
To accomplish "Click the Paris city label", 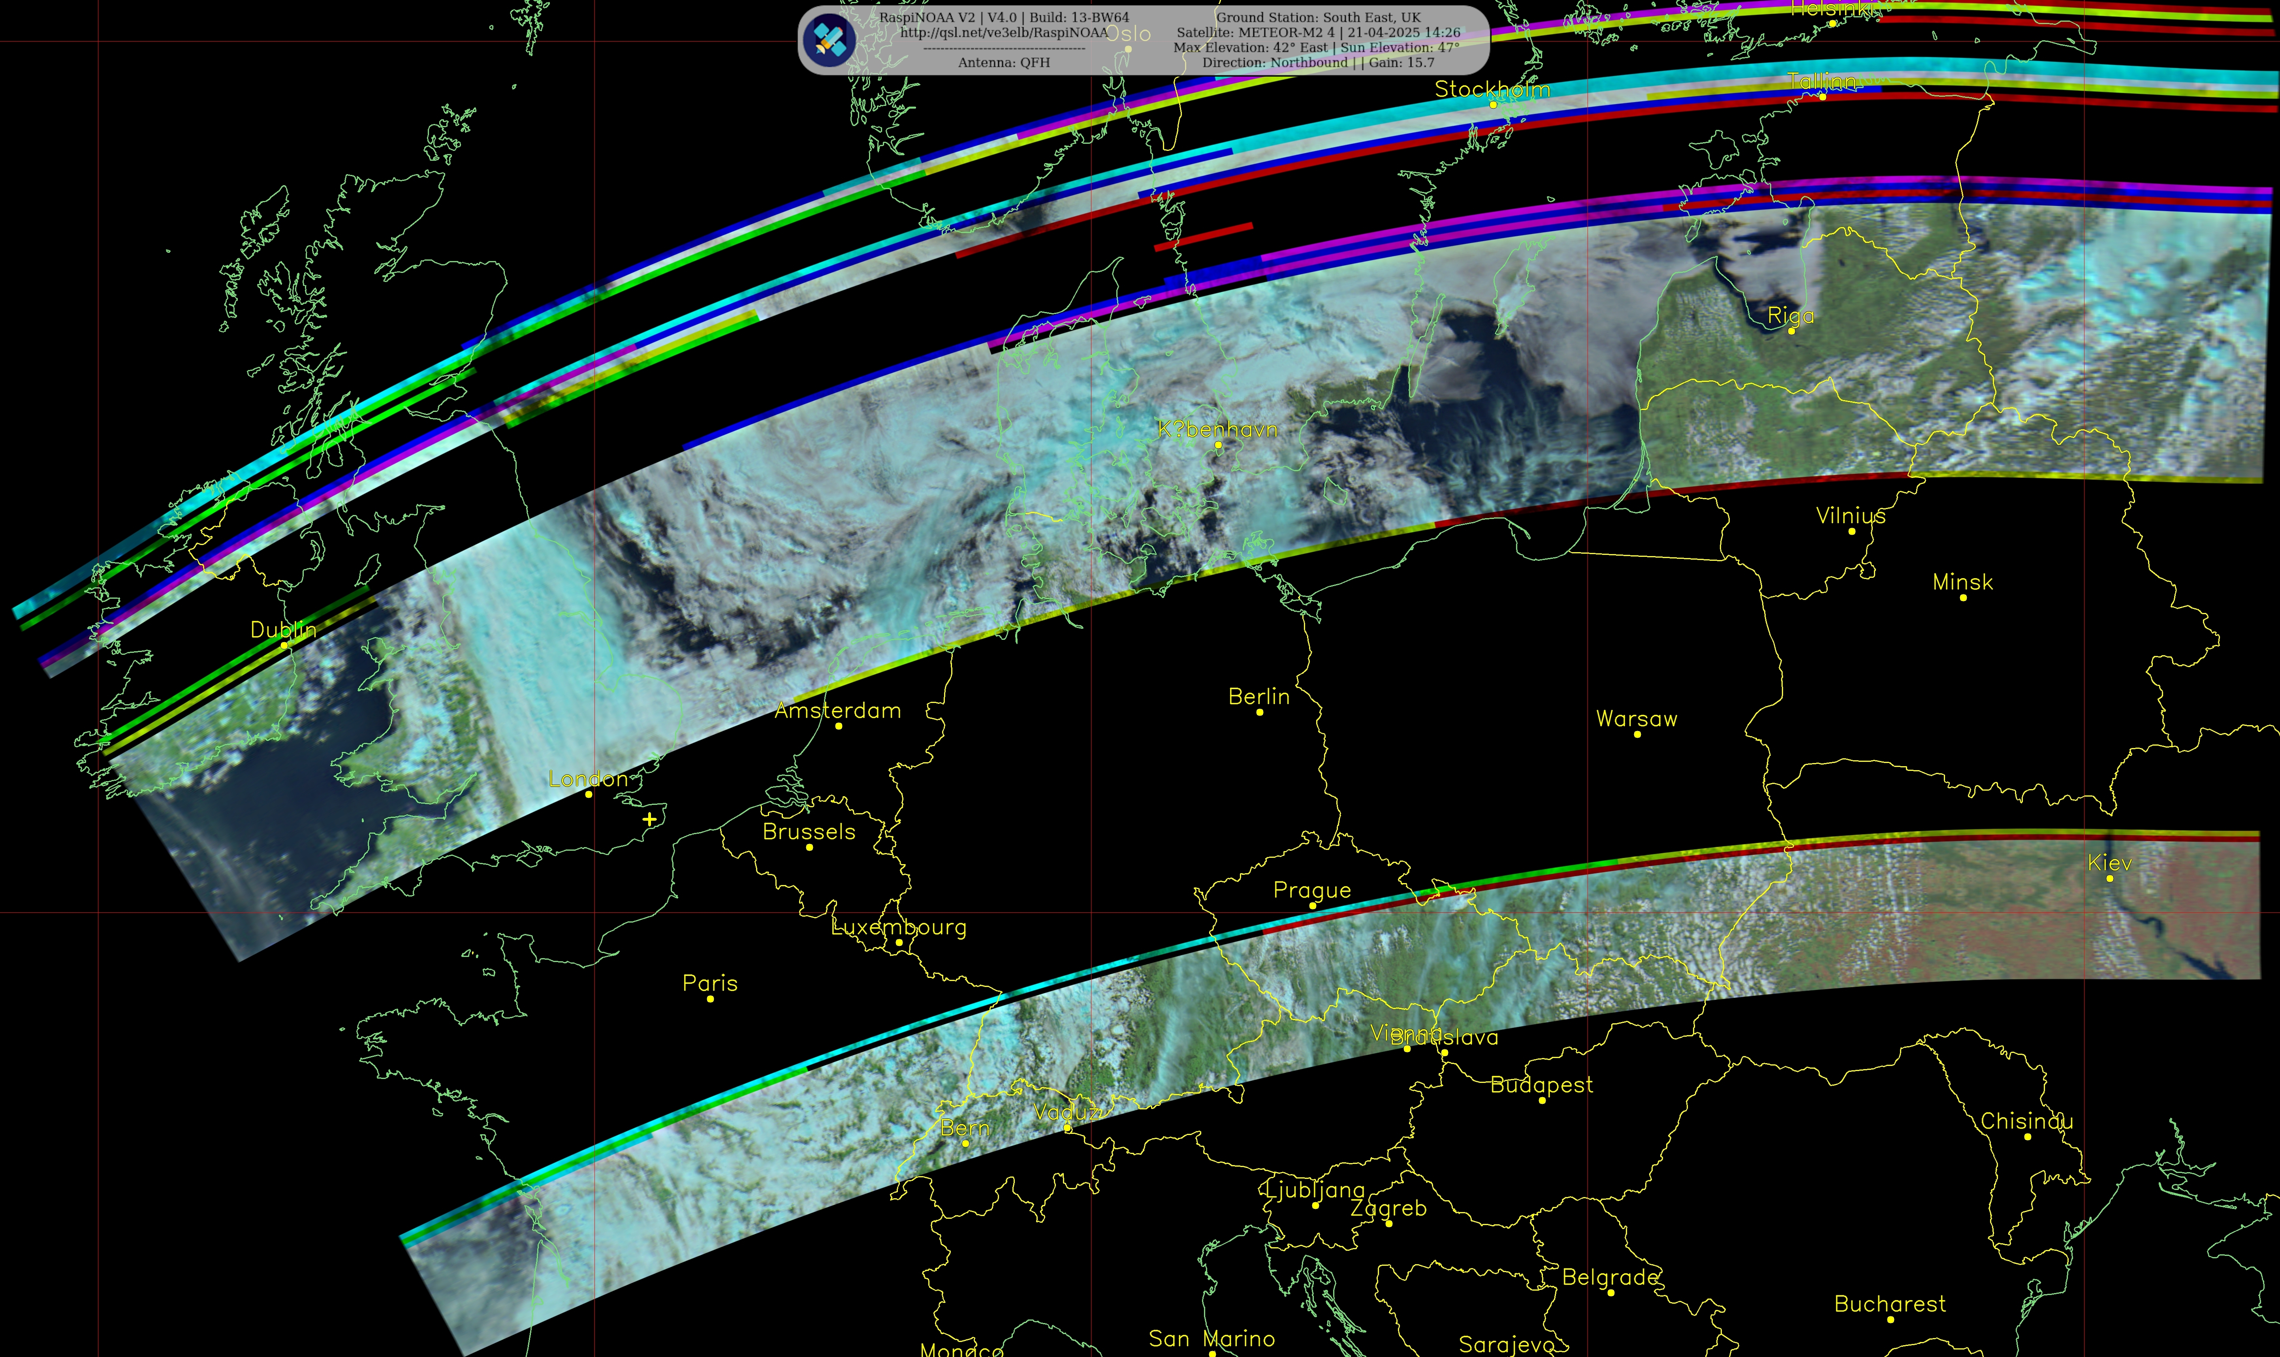I will pos(710,984).
